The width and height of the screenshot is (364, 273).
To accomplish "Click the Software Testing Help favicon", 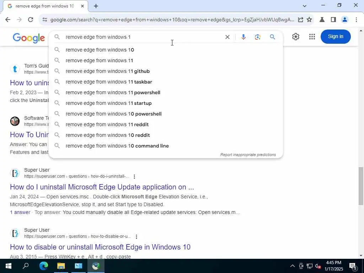I will pos(15,121).
